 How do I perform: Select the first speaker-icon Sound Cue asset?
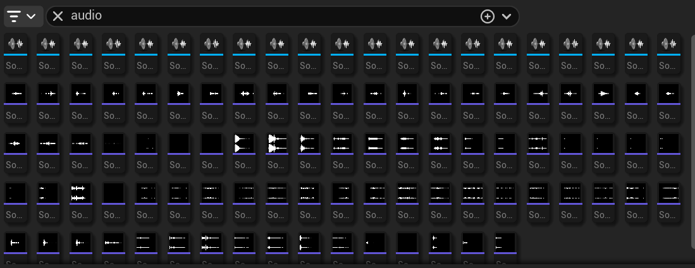(x=16, y=44)
